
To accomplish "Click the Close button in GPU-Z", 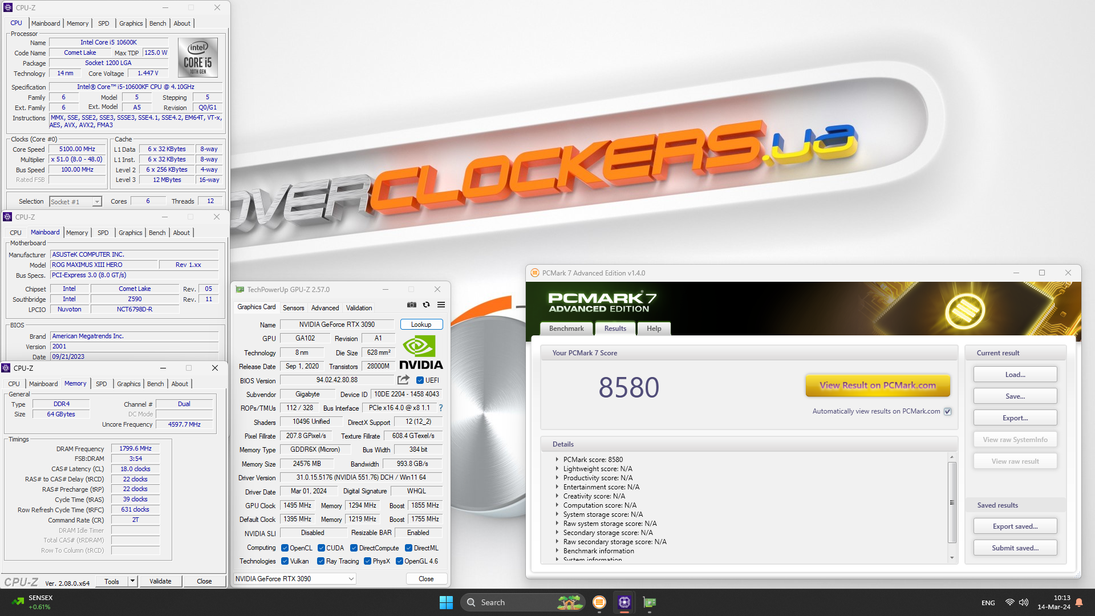I will pyautogui.click(x=426, y=579).
